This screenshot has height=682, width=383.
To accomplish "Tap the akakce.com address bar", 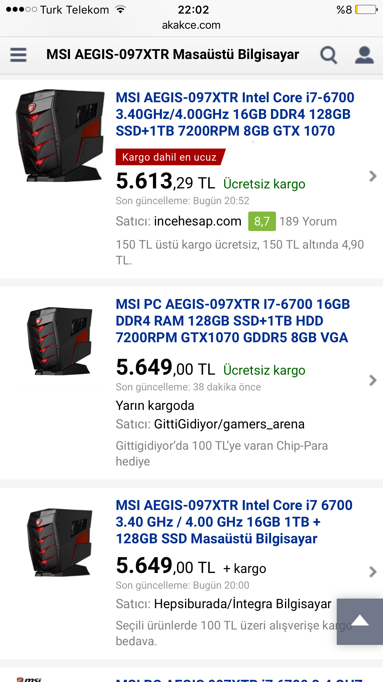I will pos(191,25).
